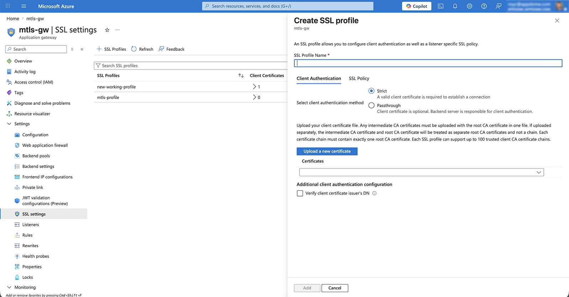Click the mtls-gw breadcrumb
The image size is (569, 297).
(x=35, y=19)
